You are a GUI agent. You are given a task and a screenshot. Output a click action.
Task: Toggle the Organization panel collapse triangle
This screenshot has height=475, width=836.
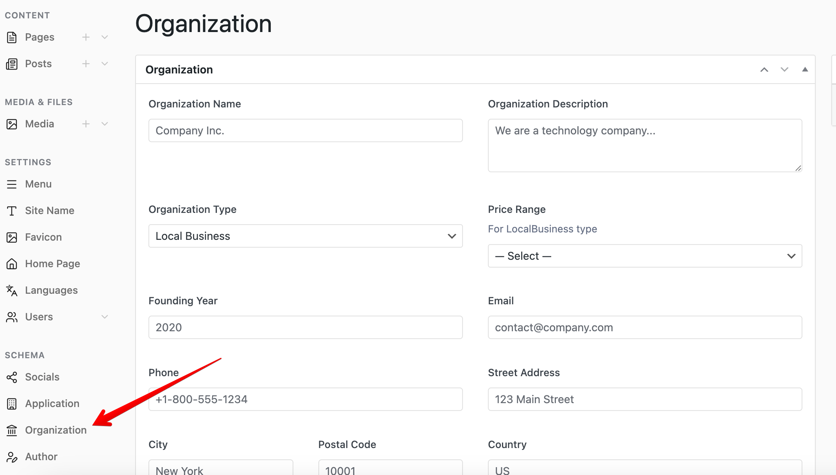[x=805, y=70]
